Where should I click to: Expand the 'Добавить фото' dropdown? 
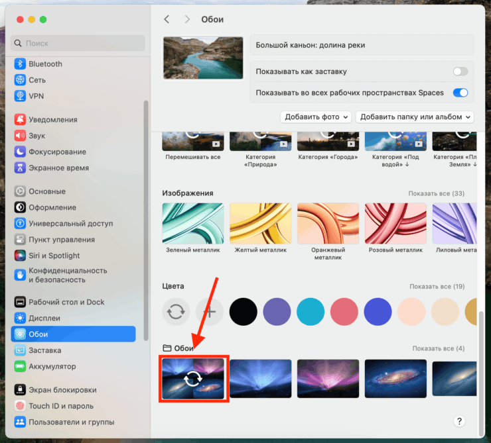tap(316, 117)
